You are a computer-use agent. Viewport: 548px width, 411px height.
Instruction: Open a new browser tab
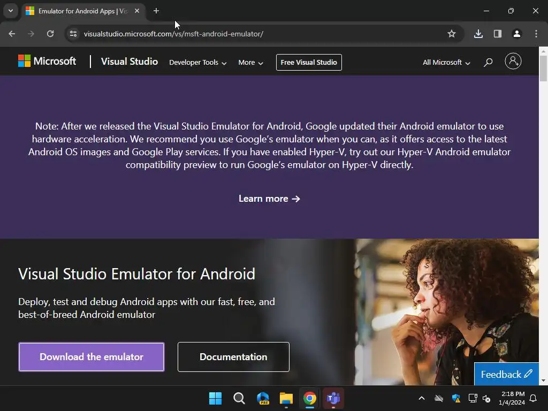click(x=156, y=11)
